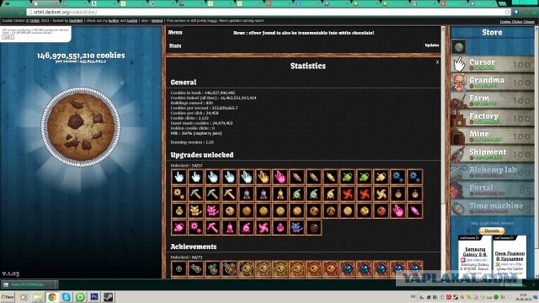Click the 146,970,551,210 cookies counter
This screenshot has height=303, width=539.
81,56
